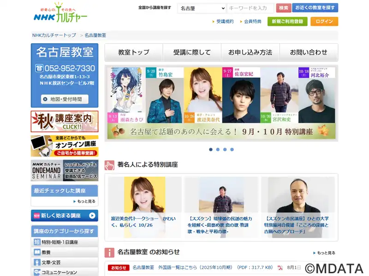The width and height of the screenshot is (369, 276).
Task: Open 外国語一覧はこちら announcement link
Action: (x=202, y=268)
